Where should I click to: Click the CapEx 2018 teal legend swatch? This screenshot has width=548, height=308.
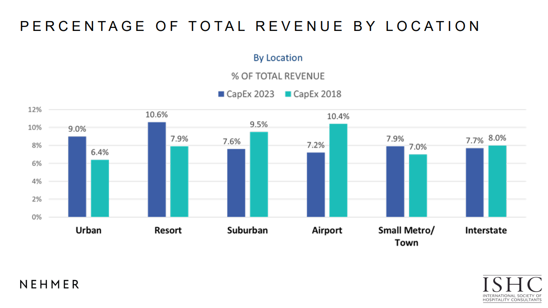tap(288, 94)
